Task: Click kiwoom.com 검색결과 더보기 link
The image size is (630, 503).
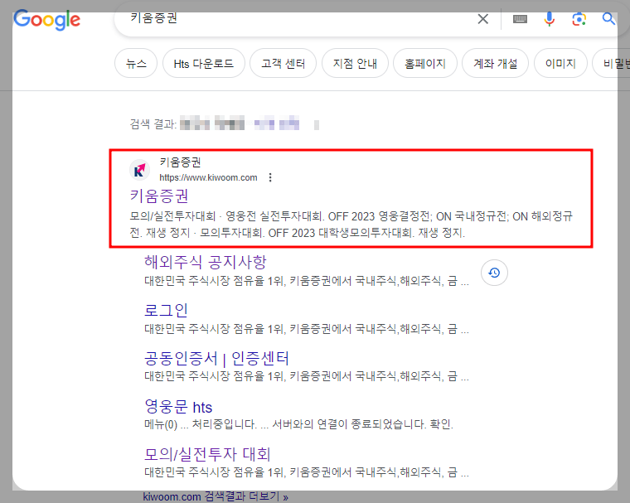Action: click(x=216, y=496)
